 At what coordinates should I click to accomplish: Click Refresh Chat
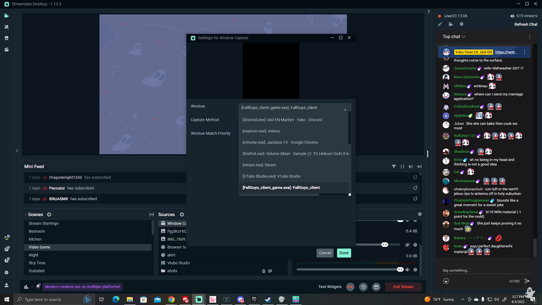coord(526,24)
